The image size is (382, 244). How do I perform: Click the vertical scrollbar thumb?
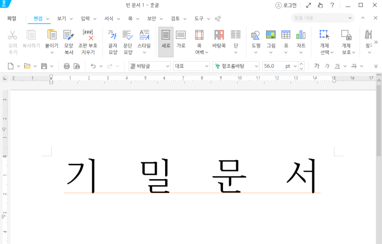pyautogui.click(x=379, y=120)
